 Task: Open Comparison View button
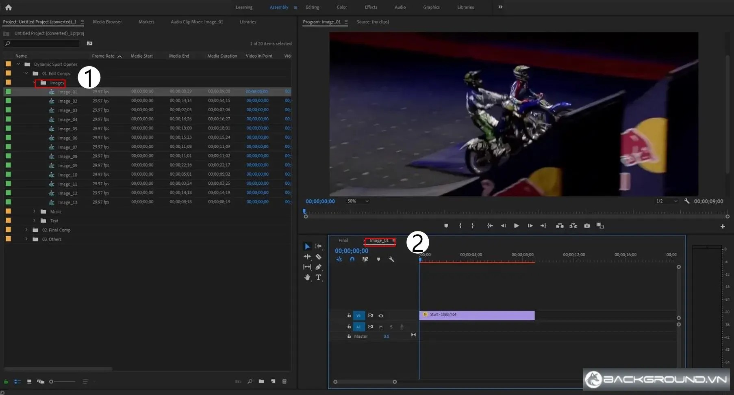[600, 226]
